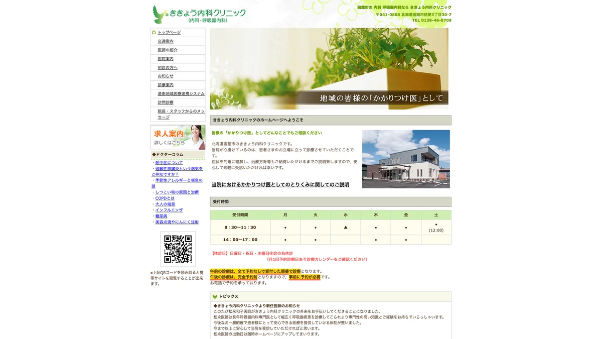
Task: Click the ホームページへようこそ heading bar
Action: coord(331,120)
